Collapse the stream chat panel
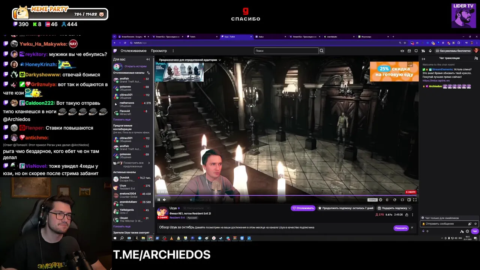 pos(423,59)
